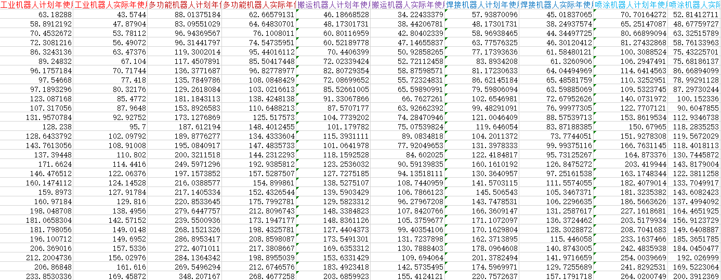Select the cell with value 114.4416

coord(110,164)
